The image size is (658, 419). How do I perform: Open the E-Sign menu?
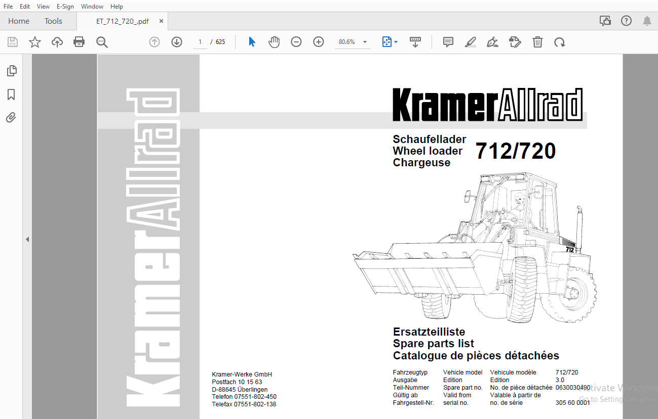coord(65,7)
